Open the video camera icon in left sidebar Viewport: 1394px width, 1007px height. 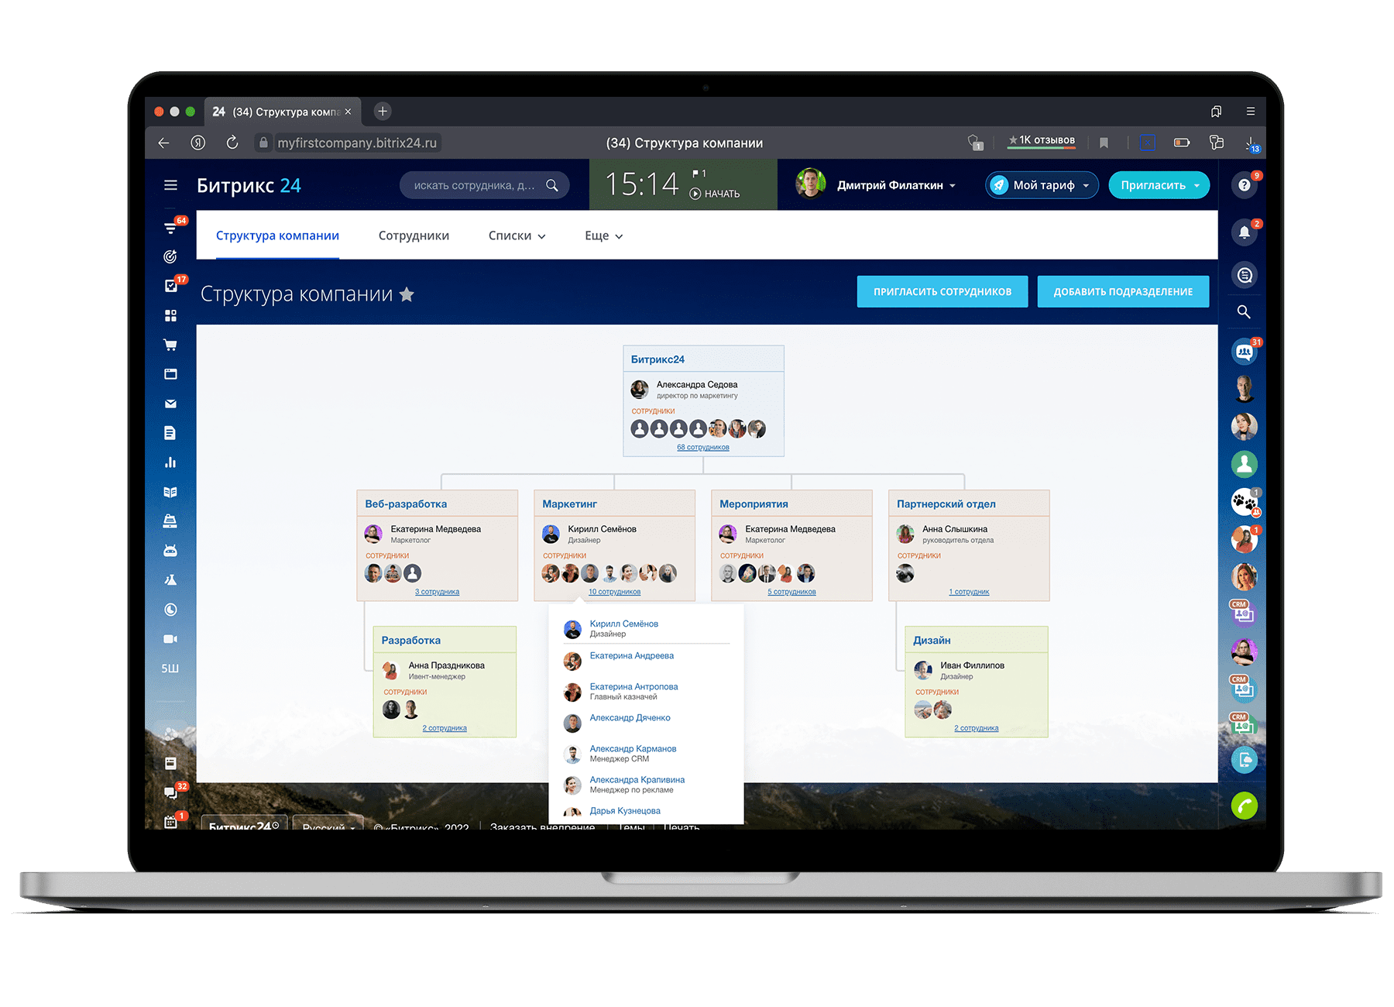(x=170, y=639)
